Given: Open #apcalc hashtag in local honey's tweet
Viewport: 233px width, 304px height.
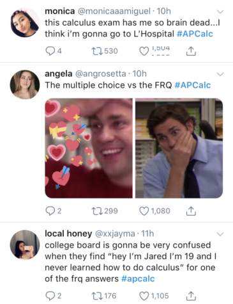Looking at the screenshot, I should [x=138, y=278].
